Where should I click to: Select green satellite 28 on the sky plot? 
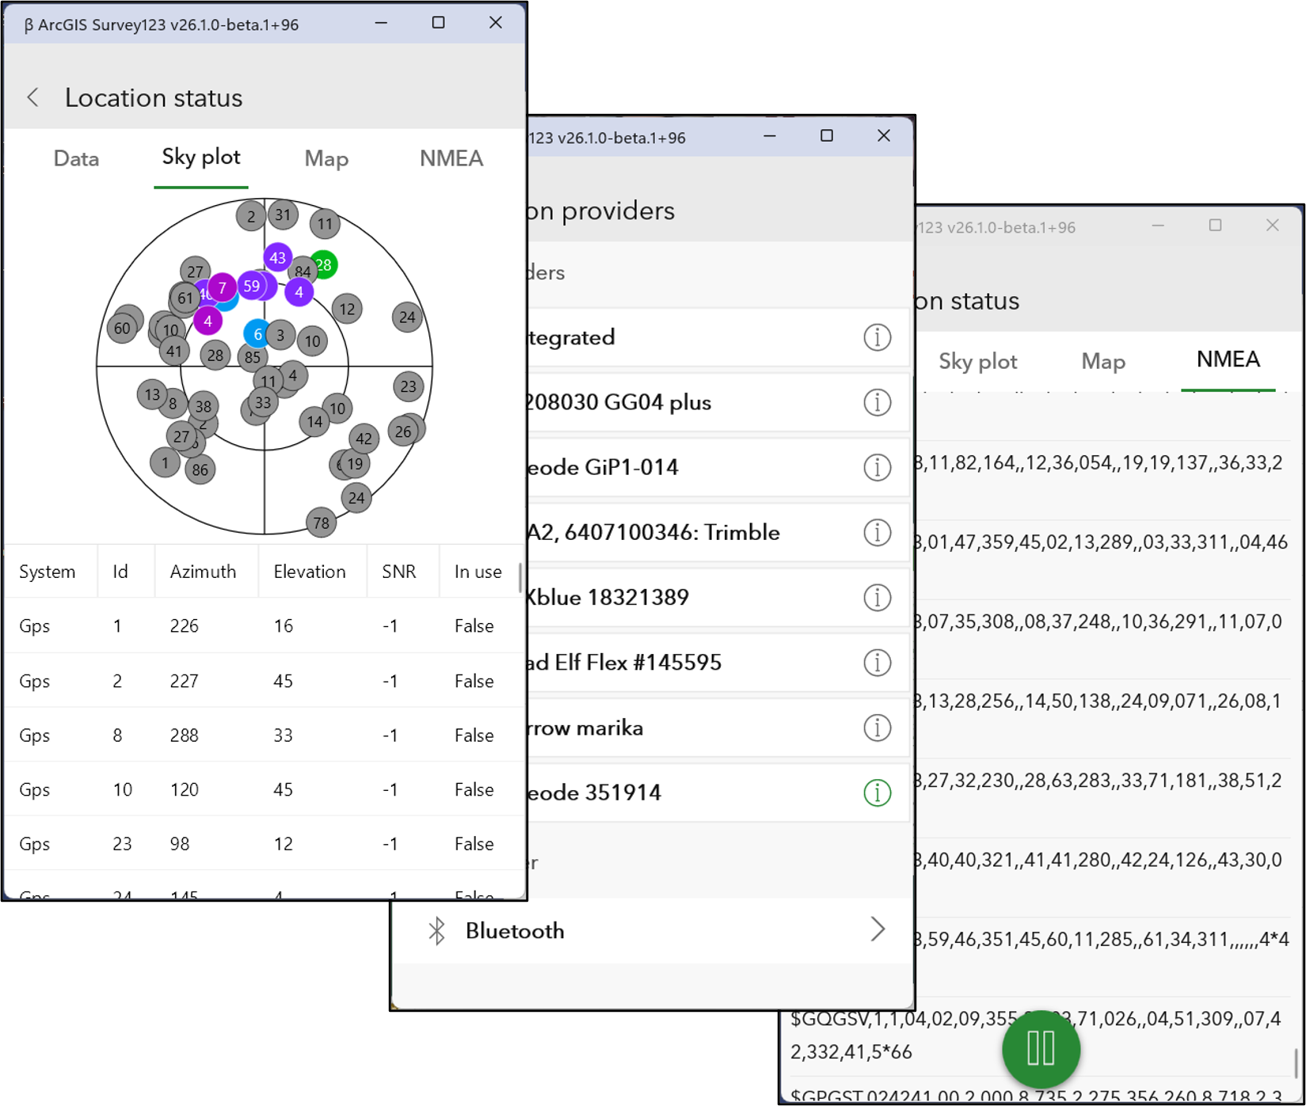pyautogui.click(x=323, y=264)
